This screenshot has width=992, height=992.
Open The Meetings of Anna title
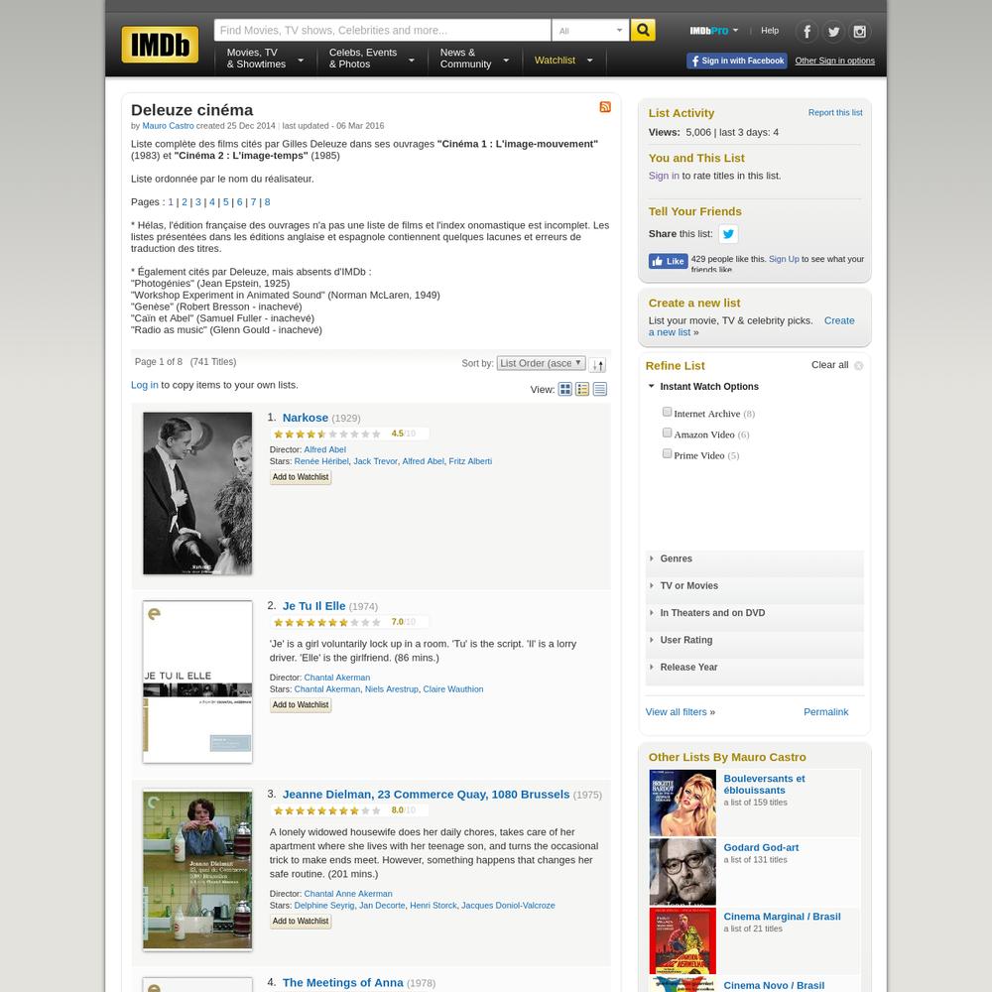343,982
